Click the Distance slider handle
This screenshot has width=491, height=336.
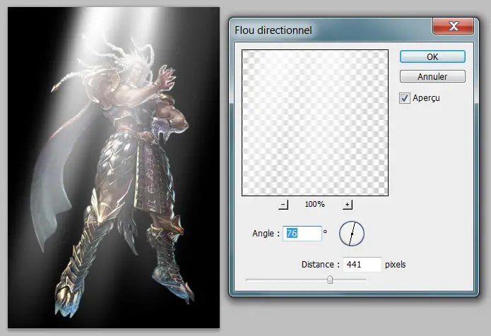(330, 280)
